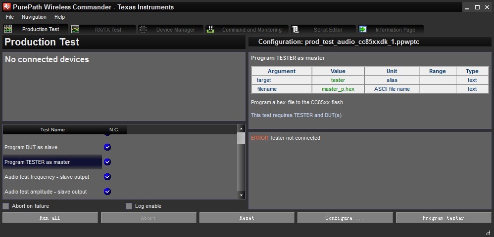
Task: Click the filename argument cell
Action: click(282, 89)
